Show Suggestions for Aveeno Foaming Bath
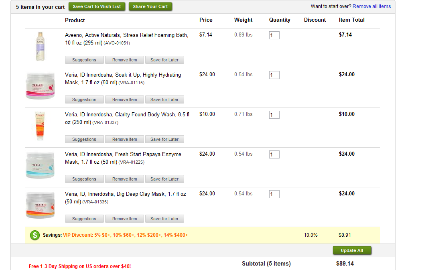 pos(84,60)
